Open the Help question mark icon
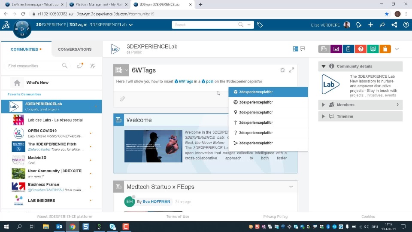 point(406,25)
